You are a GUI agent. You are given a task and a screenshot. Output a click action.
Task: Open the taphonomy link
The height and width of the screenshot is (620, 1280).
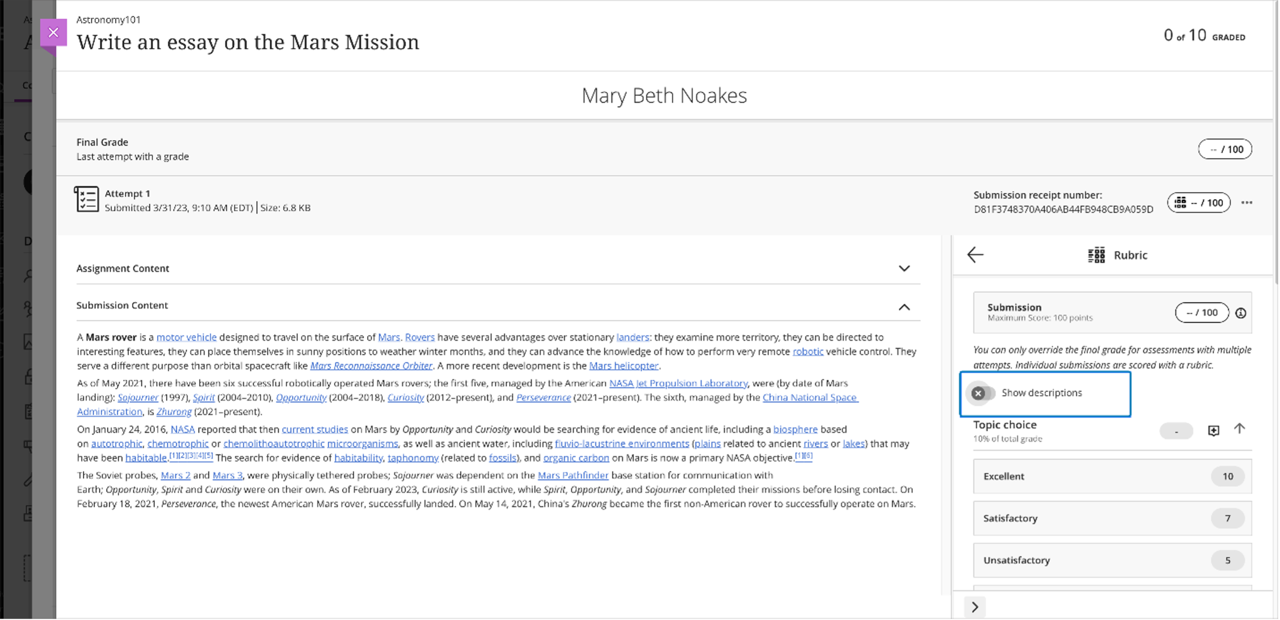413,458
